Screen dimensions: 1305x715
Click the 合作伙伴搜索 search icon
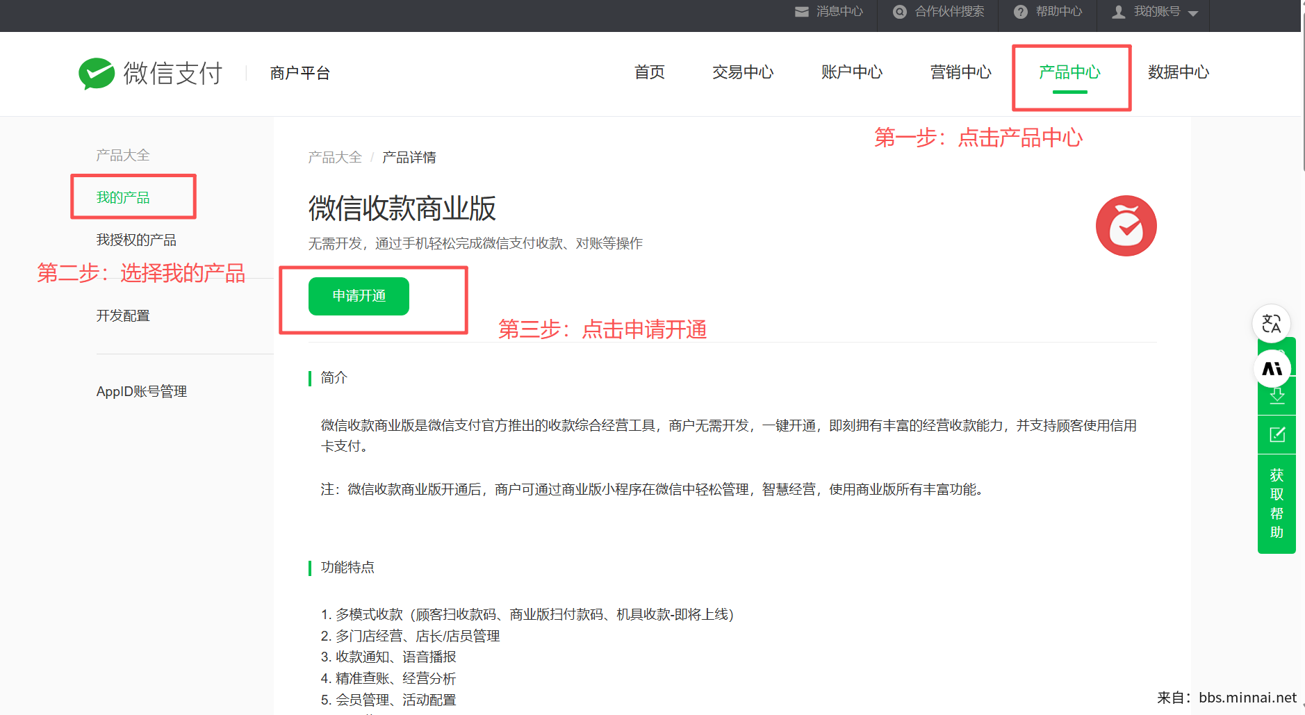click(x=899, y=12)
